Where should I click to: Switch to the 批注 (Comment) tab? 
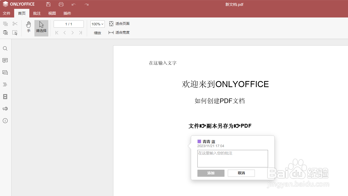pos(37,13)
